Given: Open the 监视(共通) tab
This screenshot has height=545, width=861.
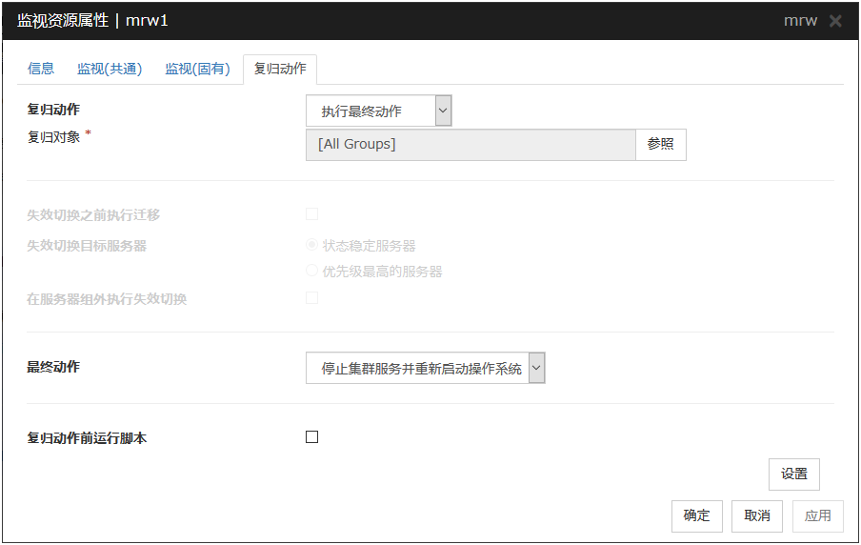Looking at the screenshot, I should coord(110,69).
